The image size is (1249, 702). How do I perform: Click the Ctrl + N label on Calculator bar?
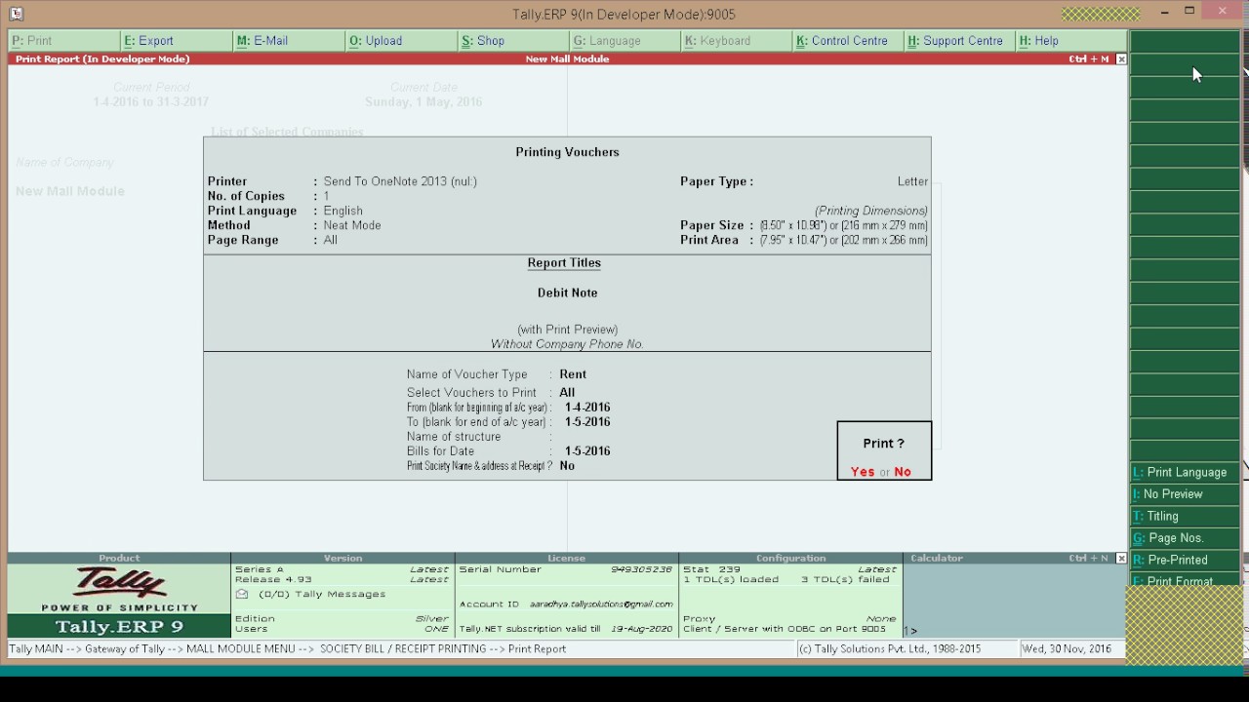pos(1089,559)
